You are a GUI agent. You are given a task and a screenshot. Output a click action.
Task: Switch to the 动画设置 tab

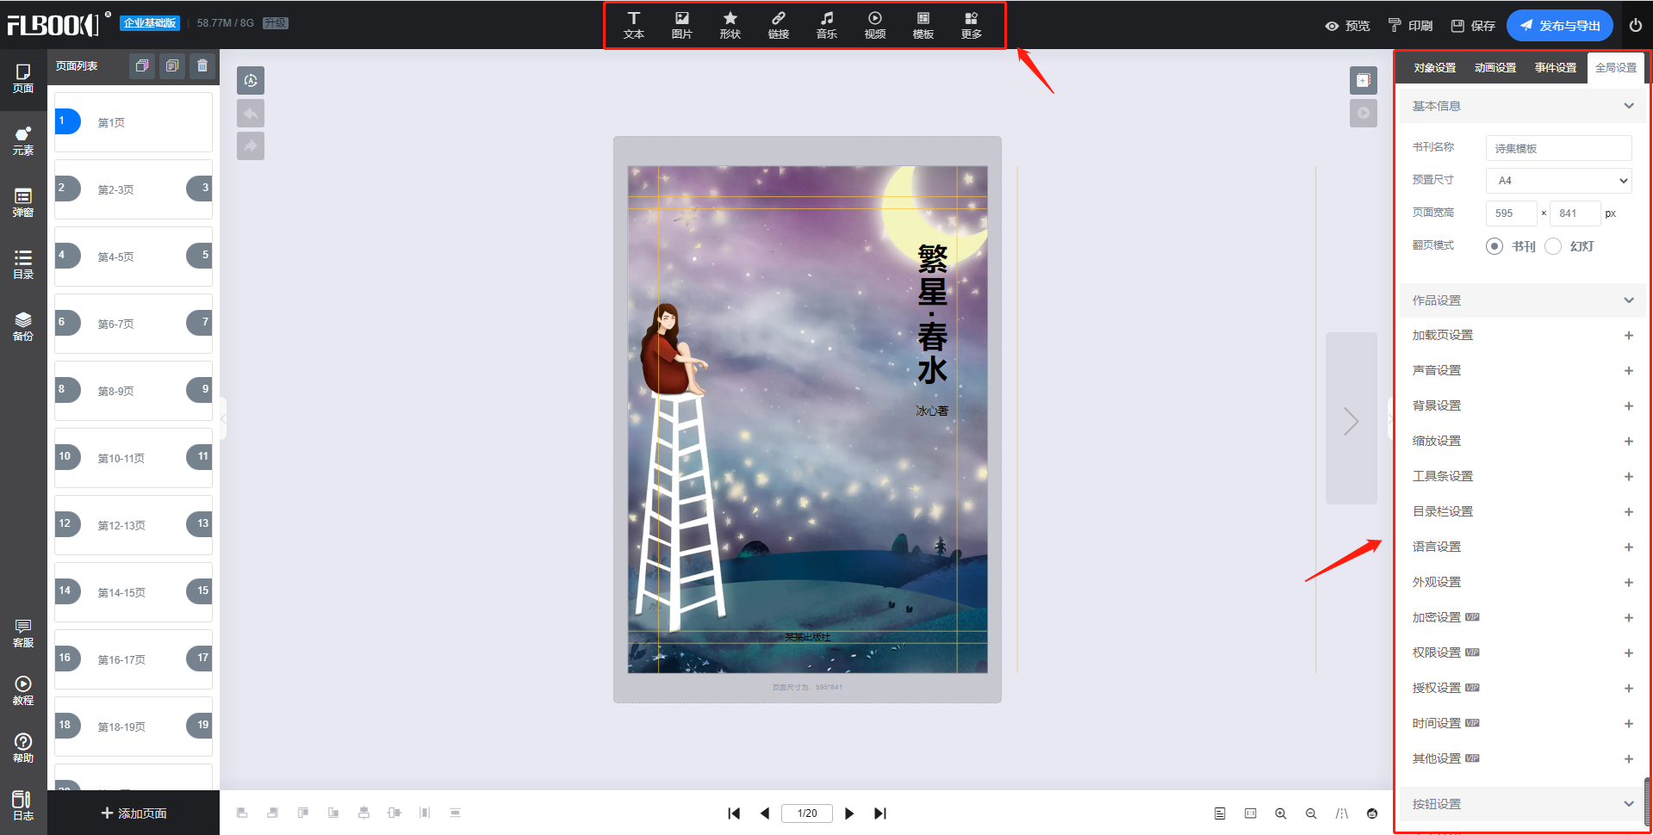click(x=1495, y=68)
